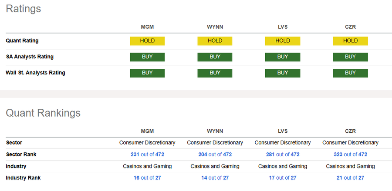Viewport: 392px width, 191px height.
Task: Click CZR's Quant Rating HOLD badge
Action: [x=350, y=41]
